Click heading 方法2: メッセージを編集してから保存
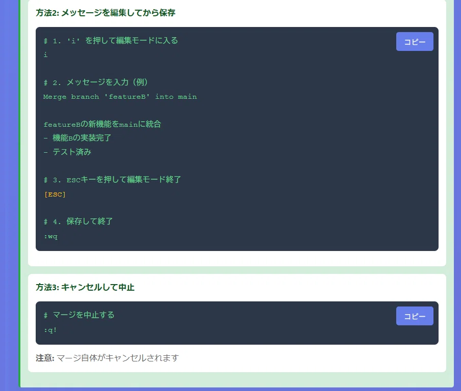The width and height of the screenshot is (461, 391). (x=106, y=13)
